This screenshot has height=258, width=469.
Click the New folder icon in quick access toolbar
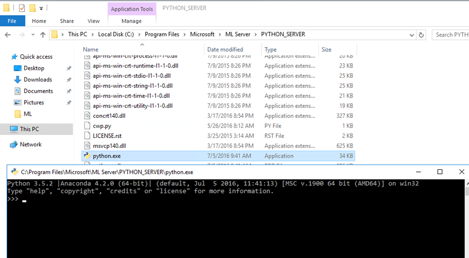coord(33,8)
